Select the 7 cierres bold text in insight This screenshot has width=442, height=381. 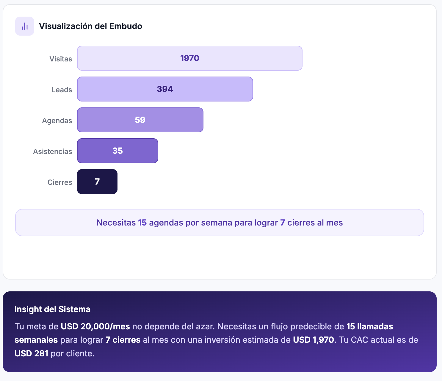[123, 340]
